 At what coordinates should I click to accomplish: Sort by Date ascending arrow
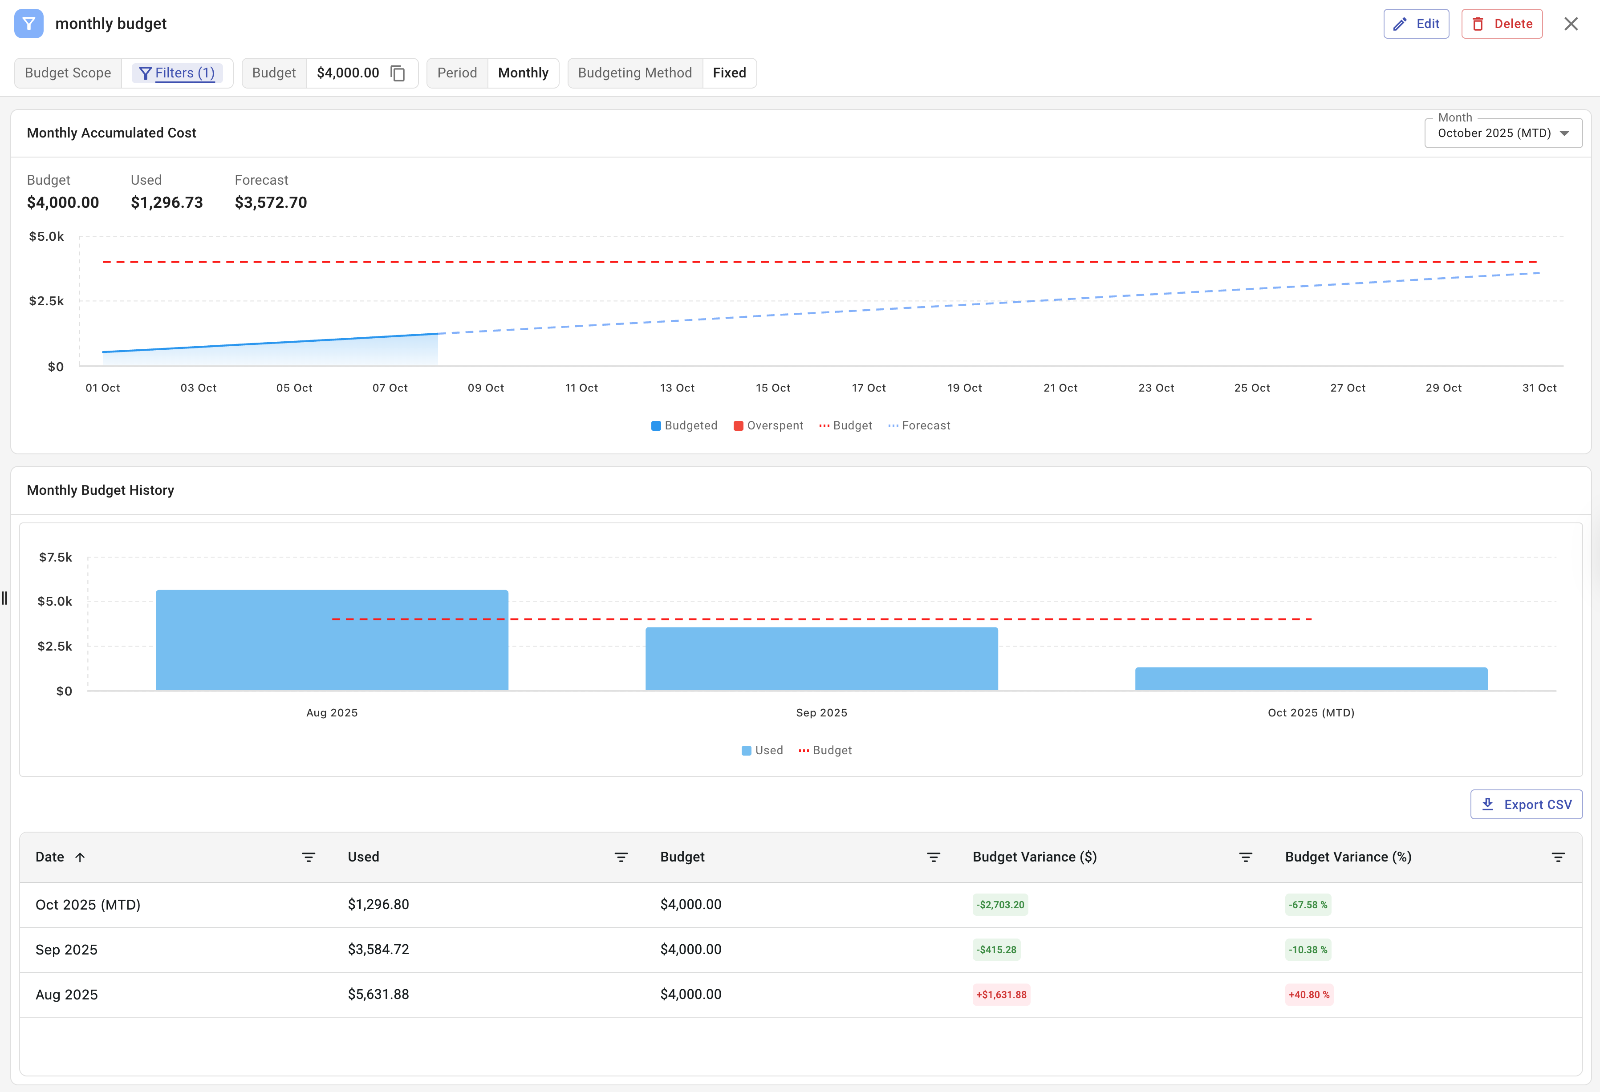click(80, 857)
